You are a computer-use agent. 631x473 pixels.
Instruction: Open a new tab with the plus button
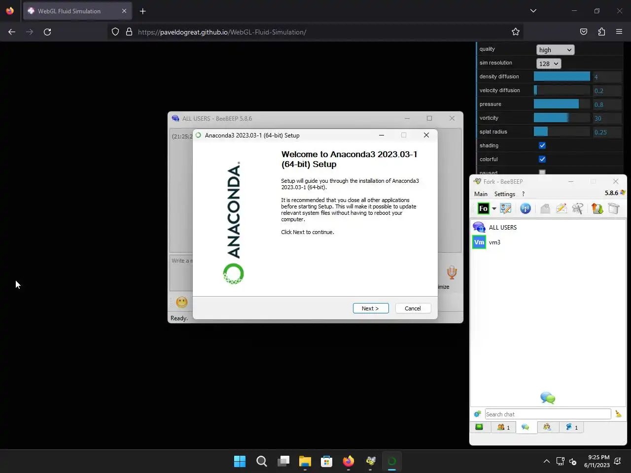(x=142, y=11)
